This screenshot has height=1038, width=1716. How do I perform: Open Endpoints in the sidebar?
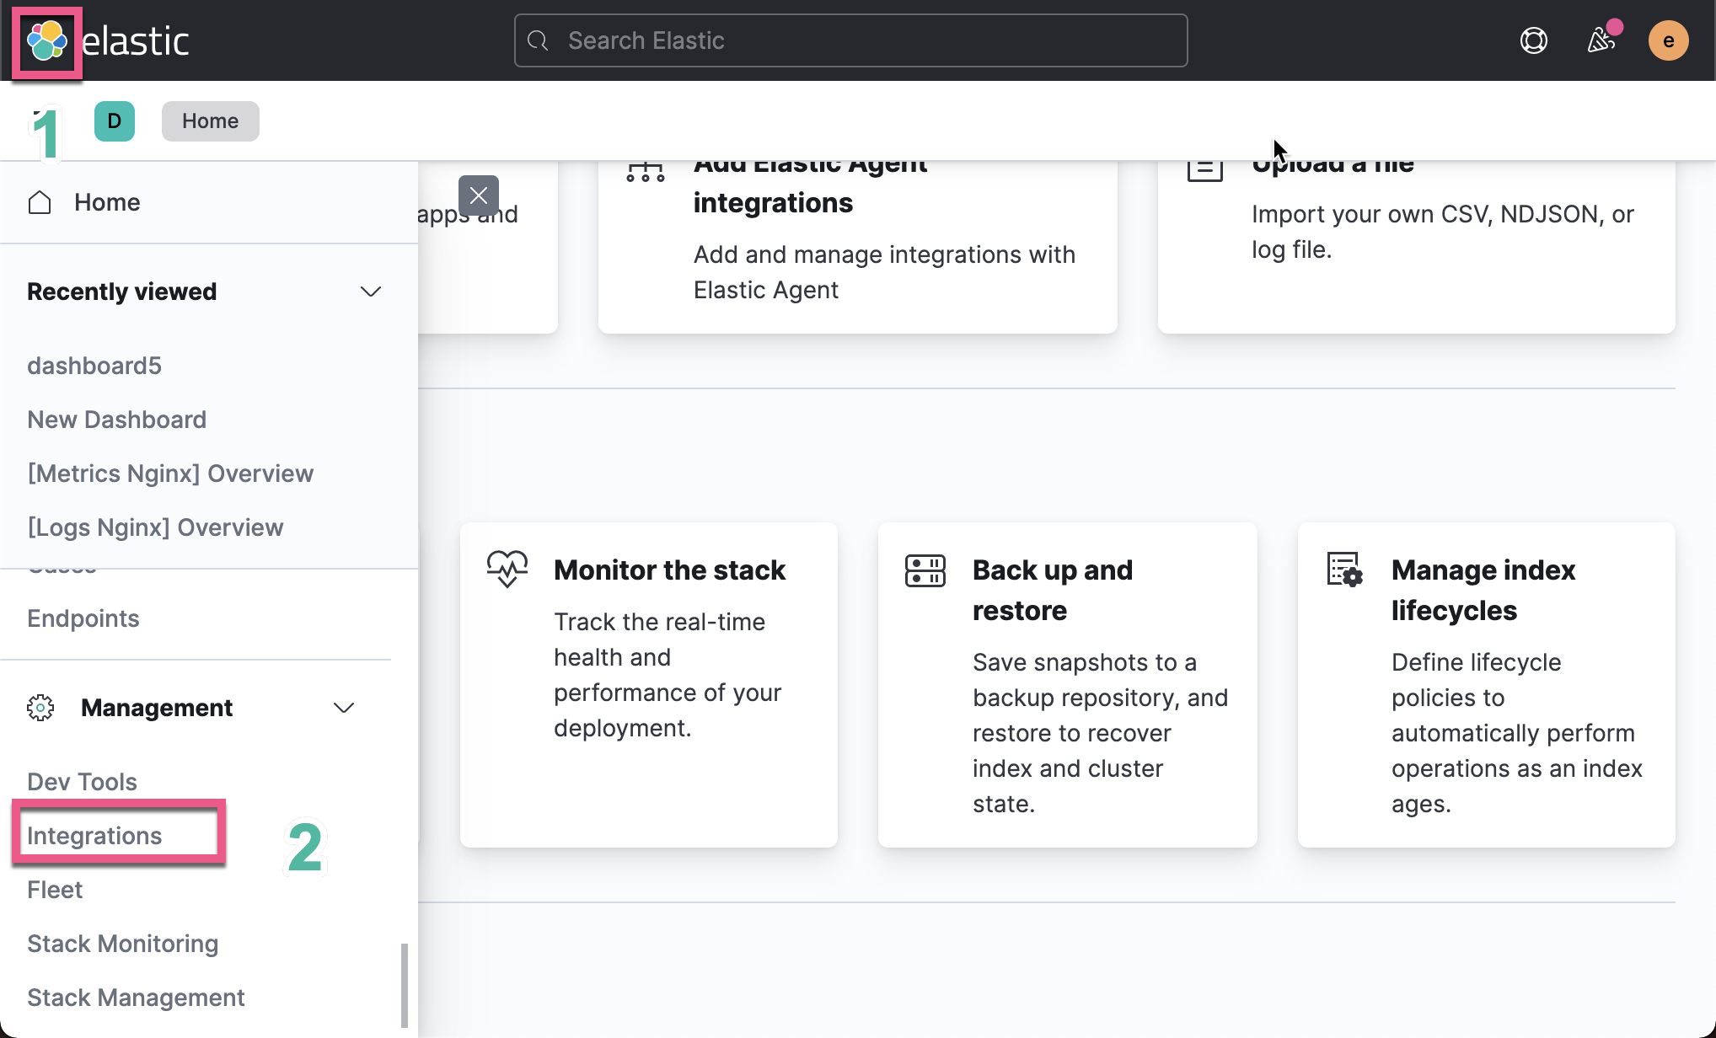point(83,618)
